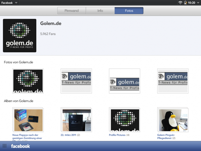This screenshot has height=151, width=201.
Task: Switch to the Info tab
Action: [x=100, y=11]
